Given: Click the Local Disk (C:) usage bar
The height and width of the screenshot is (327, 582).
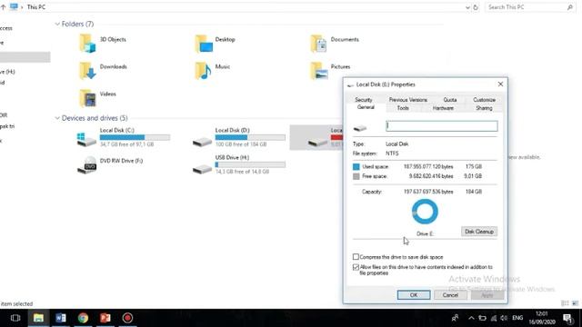Looking at the screenshot, I should [135, 137].
